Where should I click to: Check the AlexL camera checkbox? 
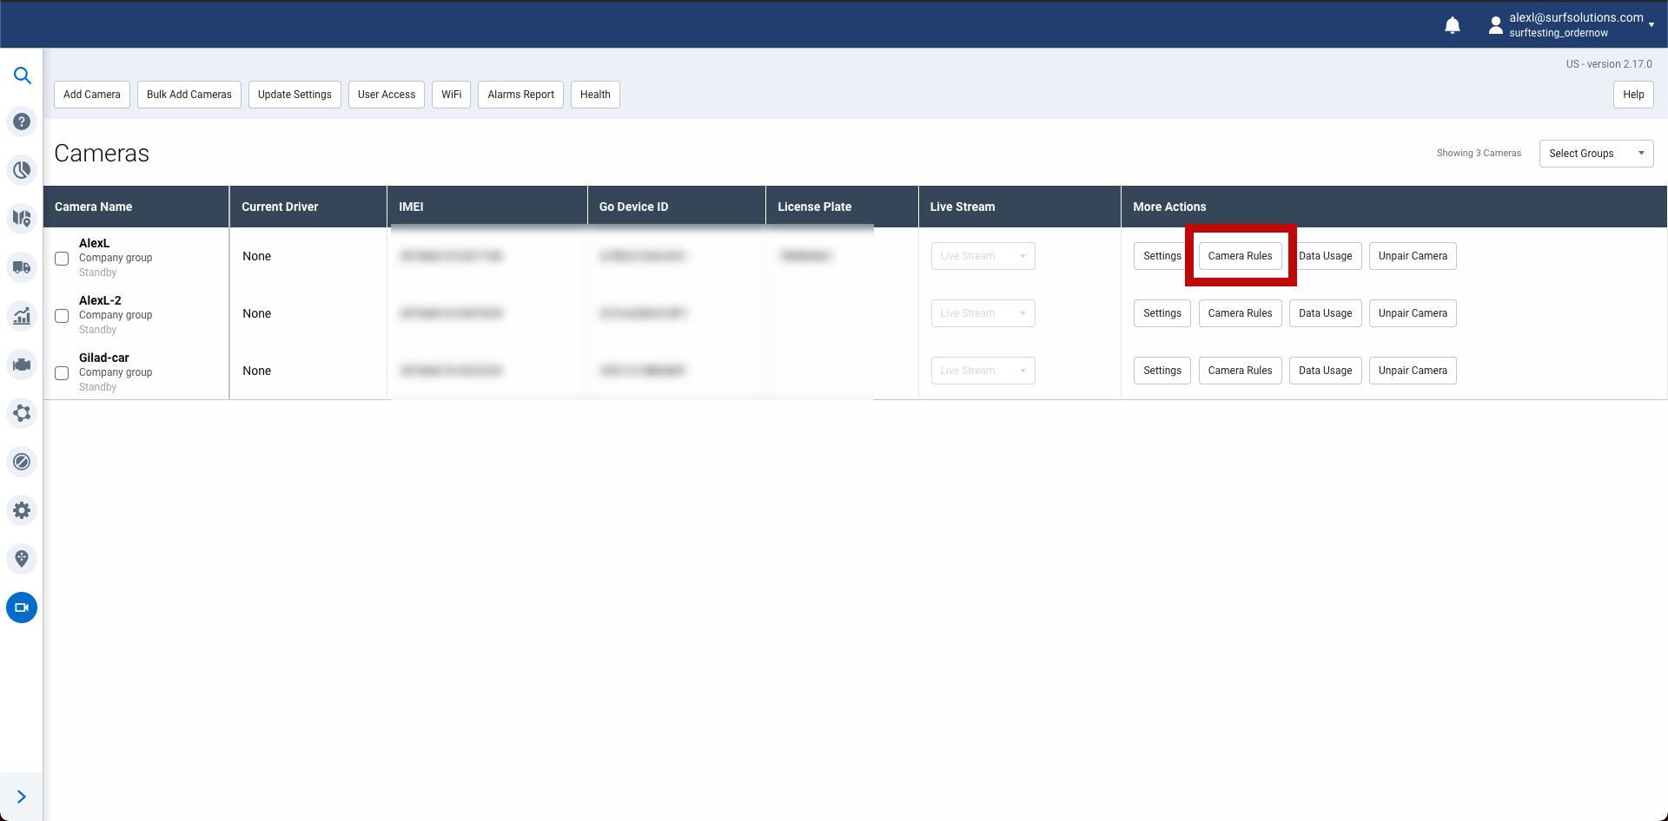click(62, 259)
